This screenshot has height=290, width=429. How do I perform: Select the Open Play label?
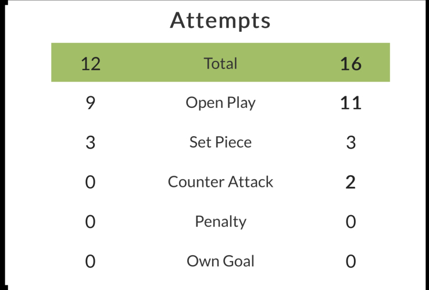[220, 103]
